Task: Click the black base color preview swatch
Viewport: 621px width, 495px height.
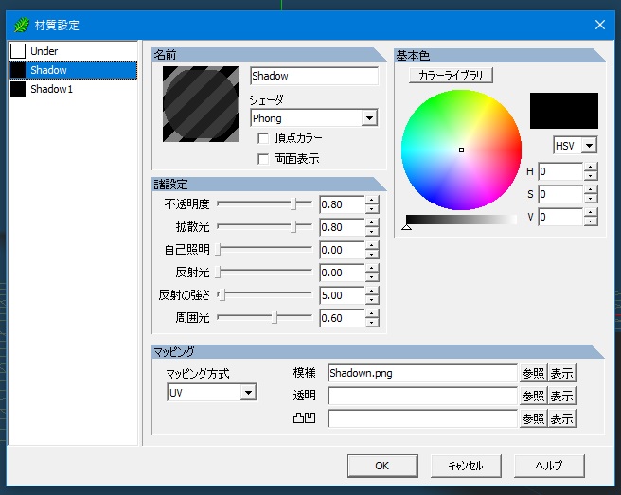Action: tap(564, 111)
